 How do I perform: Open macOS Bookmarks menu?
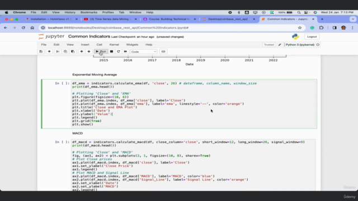click(88, 12)
